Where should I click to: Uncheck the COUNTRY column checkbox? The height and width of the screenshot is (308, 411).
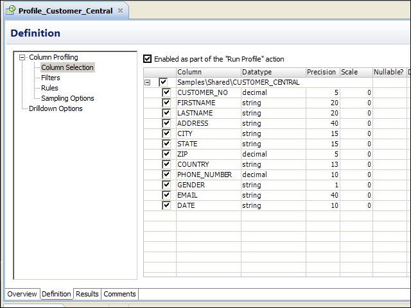click(166, 164)
